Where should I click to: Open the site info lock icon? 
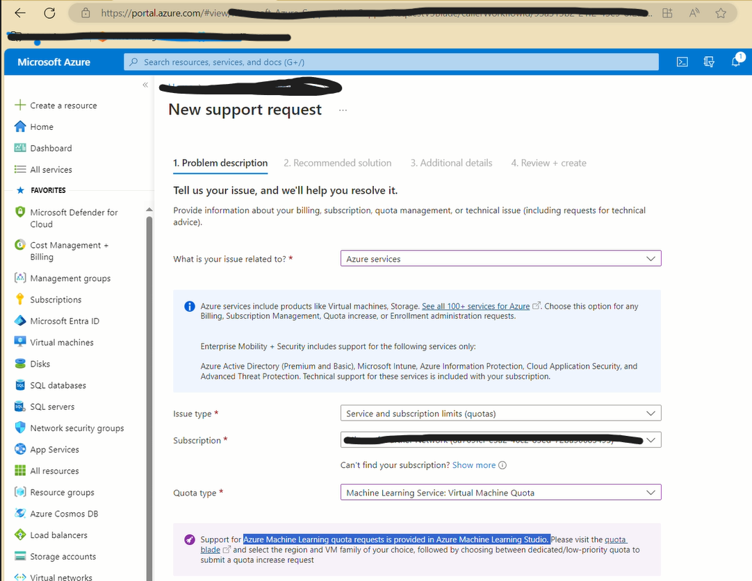85,13
